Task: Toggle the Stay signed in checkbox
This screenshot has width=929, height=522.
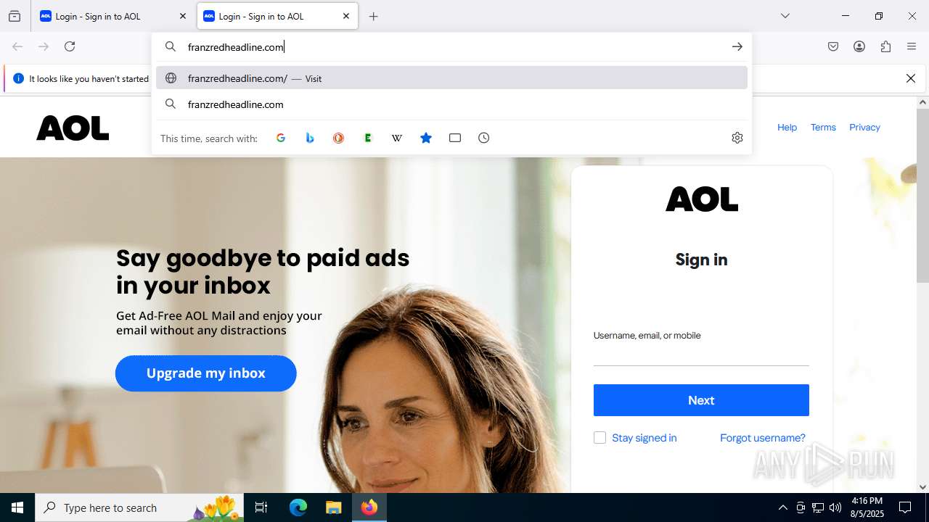Action: point(599,438)
